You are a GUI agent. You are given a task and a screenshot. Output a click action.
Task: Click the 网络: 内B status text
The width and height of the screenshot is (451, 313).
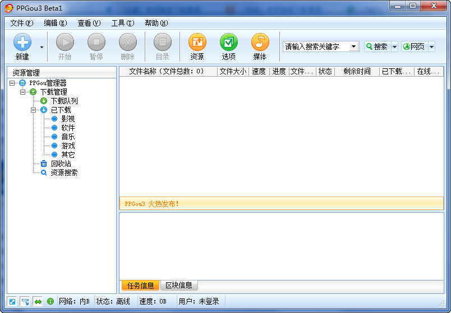coord(74,301)
